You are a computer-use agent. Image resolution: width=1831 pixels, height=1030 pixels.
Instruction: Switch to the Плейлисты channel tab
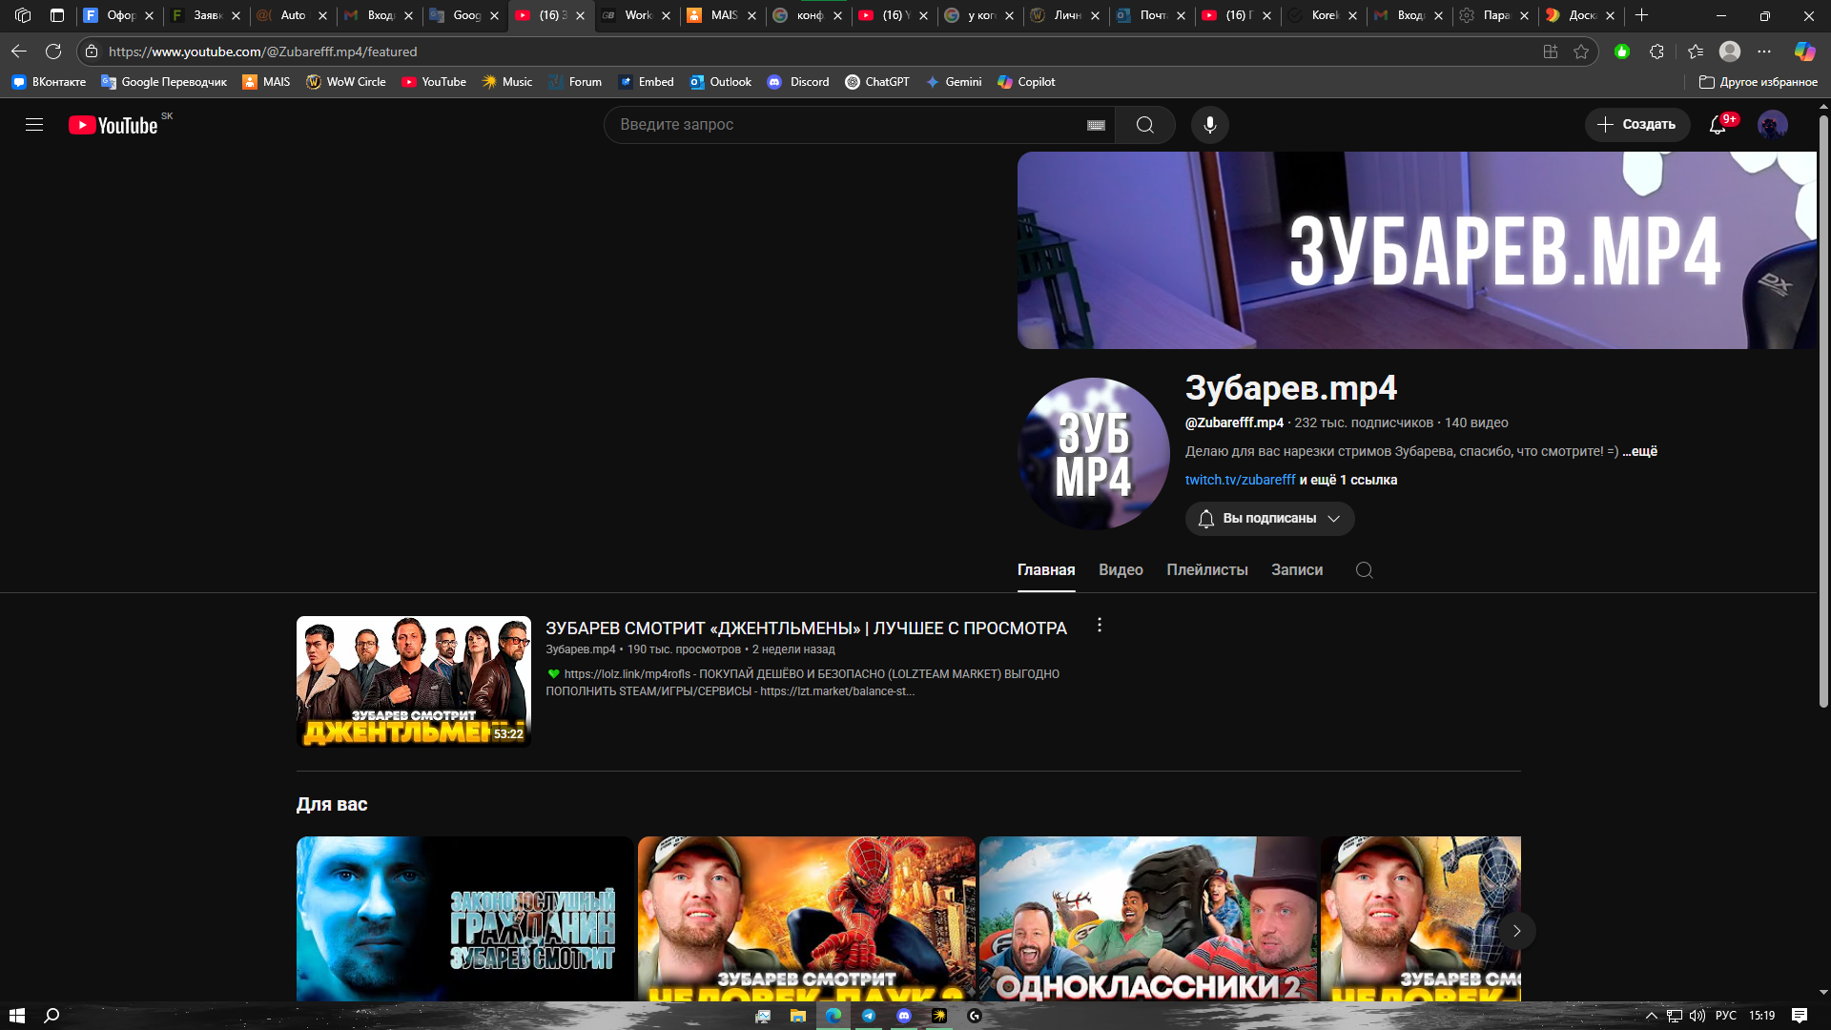pos(1207,570)
